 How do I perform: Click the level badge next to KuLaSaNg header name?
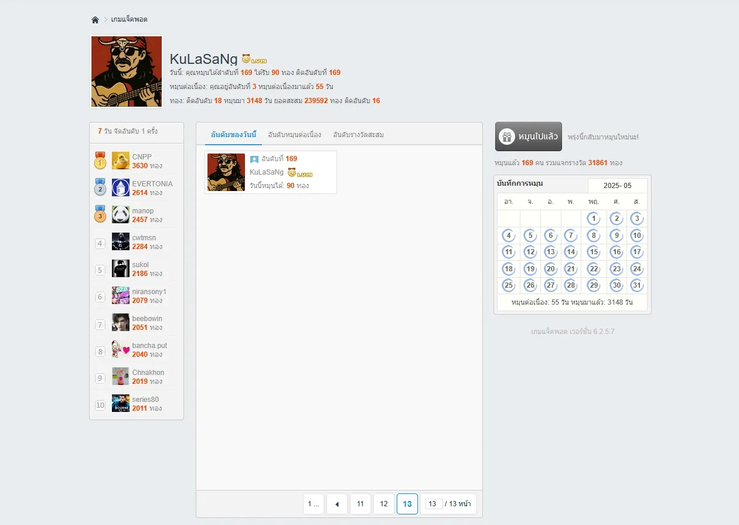pyautogui.click(x=254, y=59)
